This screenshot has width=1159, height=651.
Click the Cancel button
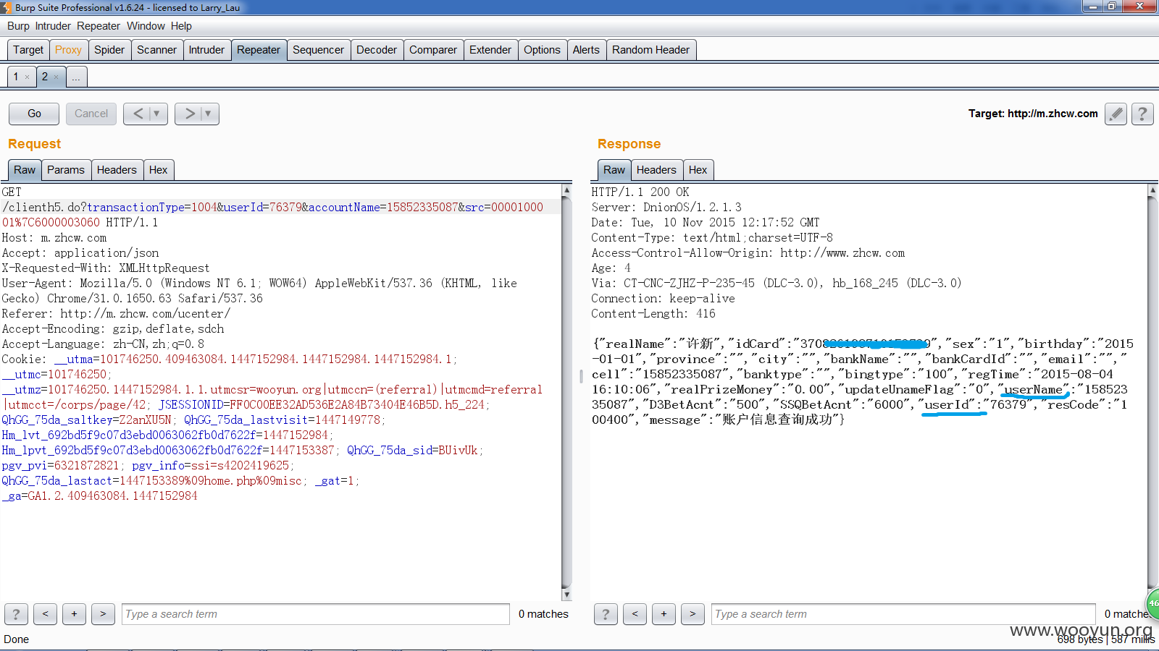(91, 114)
